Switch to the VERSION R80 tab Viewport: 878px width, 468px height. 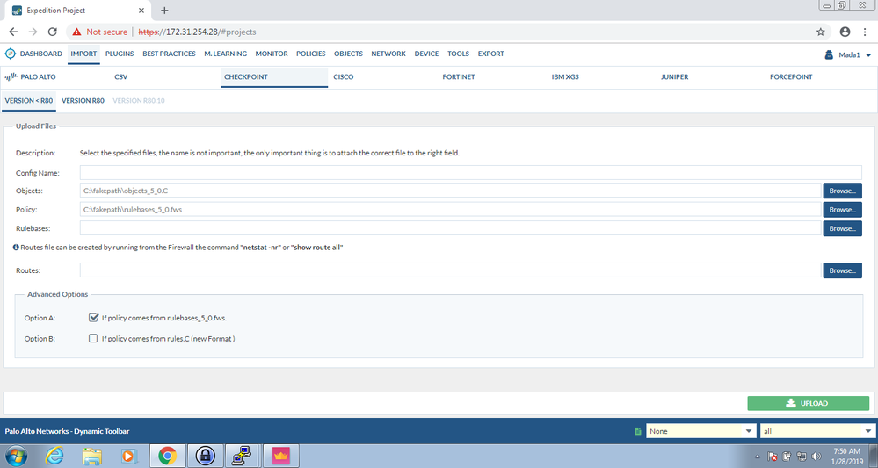pos(83,101)
